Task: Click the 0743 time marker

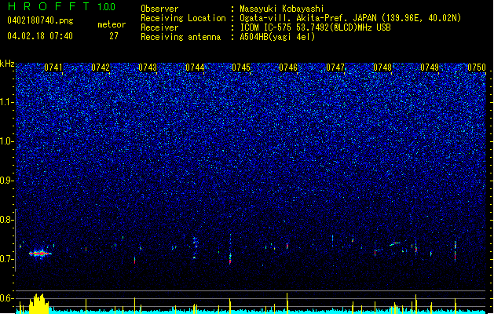Action: [148, 68]
